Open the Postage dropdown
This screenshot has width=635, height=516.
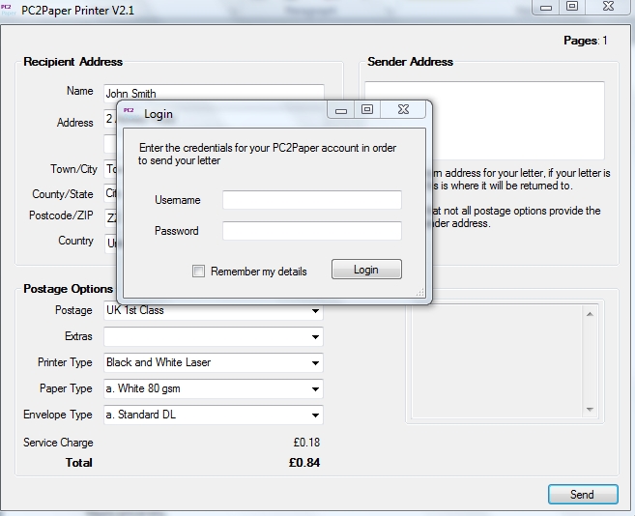click(214, 310)
